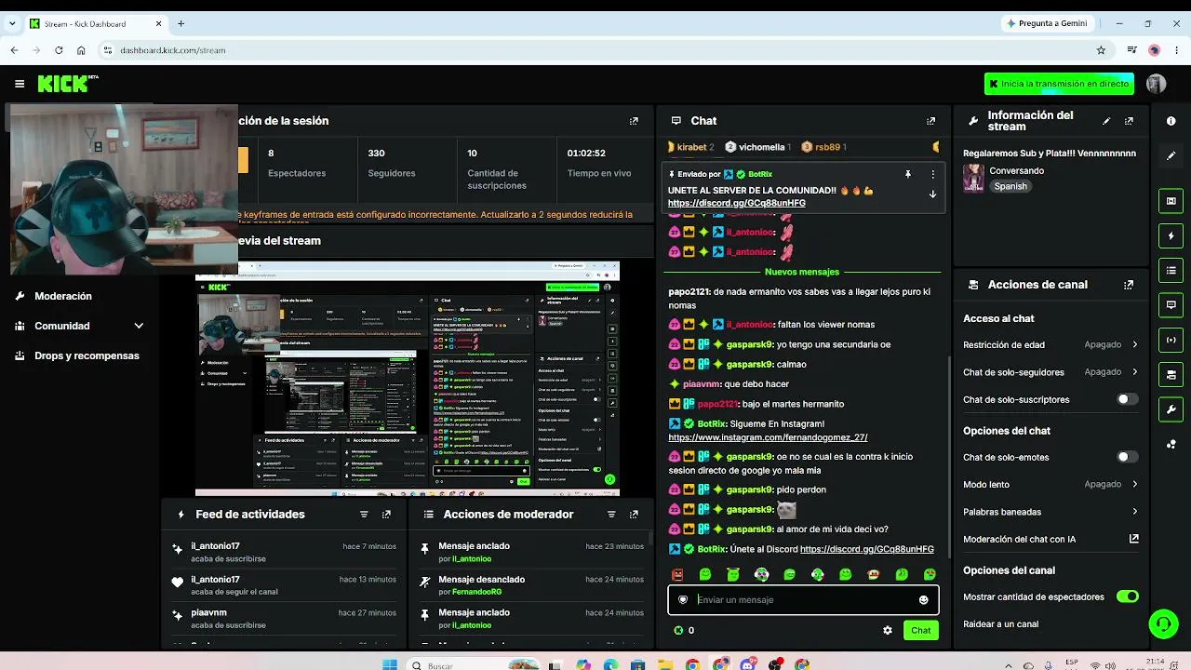The height and width of the screenshot is (670, 1191).
Task: Open Comunidad in left sidebar
Action: point(62,326)
